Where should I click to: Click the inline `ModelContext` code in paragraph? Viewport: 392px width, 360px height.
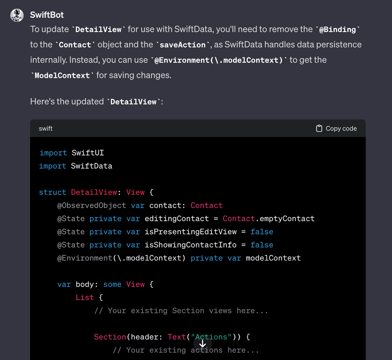[x=62, y=76]
